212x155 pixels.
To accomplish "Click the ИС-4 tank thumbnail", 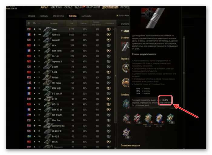I will click(x=47, y=45).
